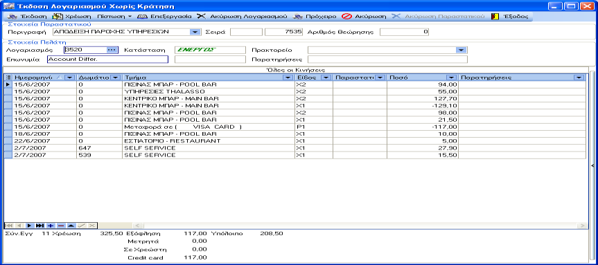Open the Πίστωση dropdown menu

(x=114, y=17)
